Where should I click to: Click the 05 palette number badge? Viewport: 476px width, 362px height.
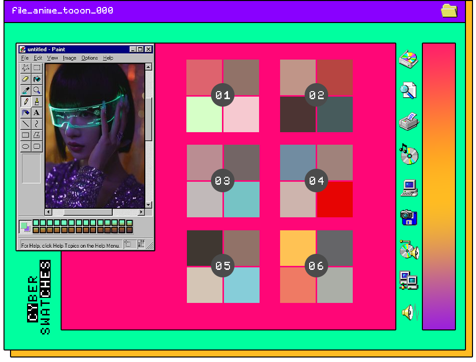[x=222, y=266]
